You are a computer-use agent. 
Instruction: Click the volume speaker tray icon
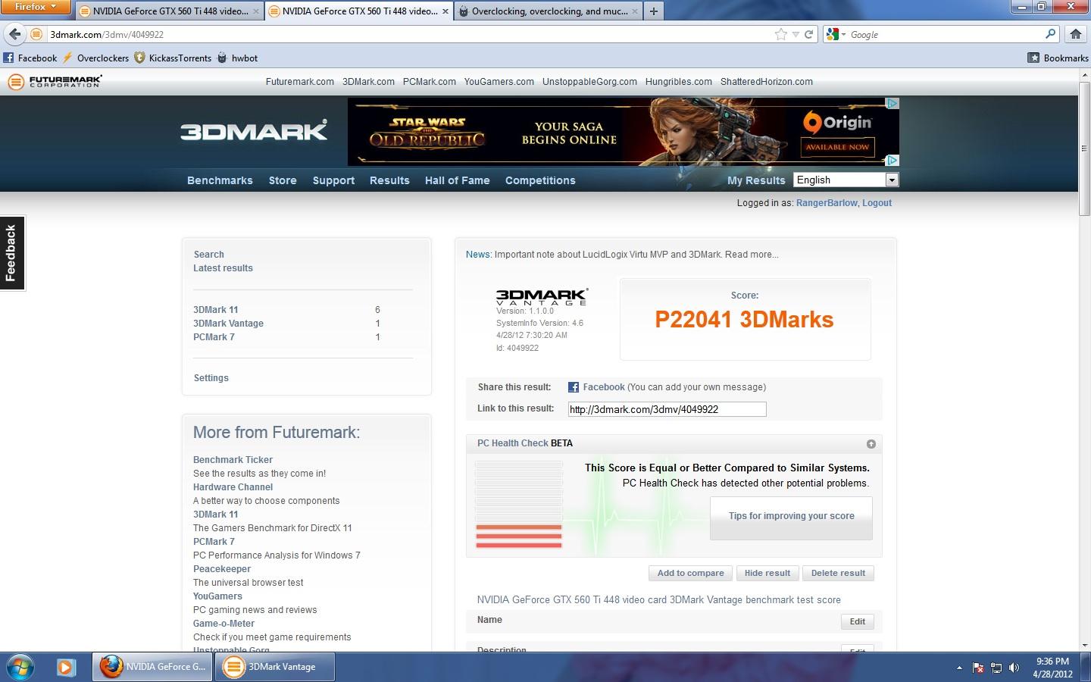coord(1014,668)
